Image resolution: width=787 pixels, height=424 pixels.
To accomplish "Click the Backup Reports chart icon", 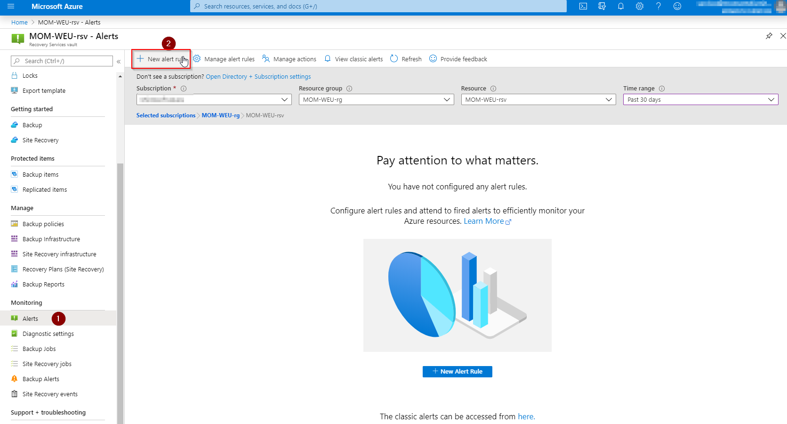I will tap(15, 284).
